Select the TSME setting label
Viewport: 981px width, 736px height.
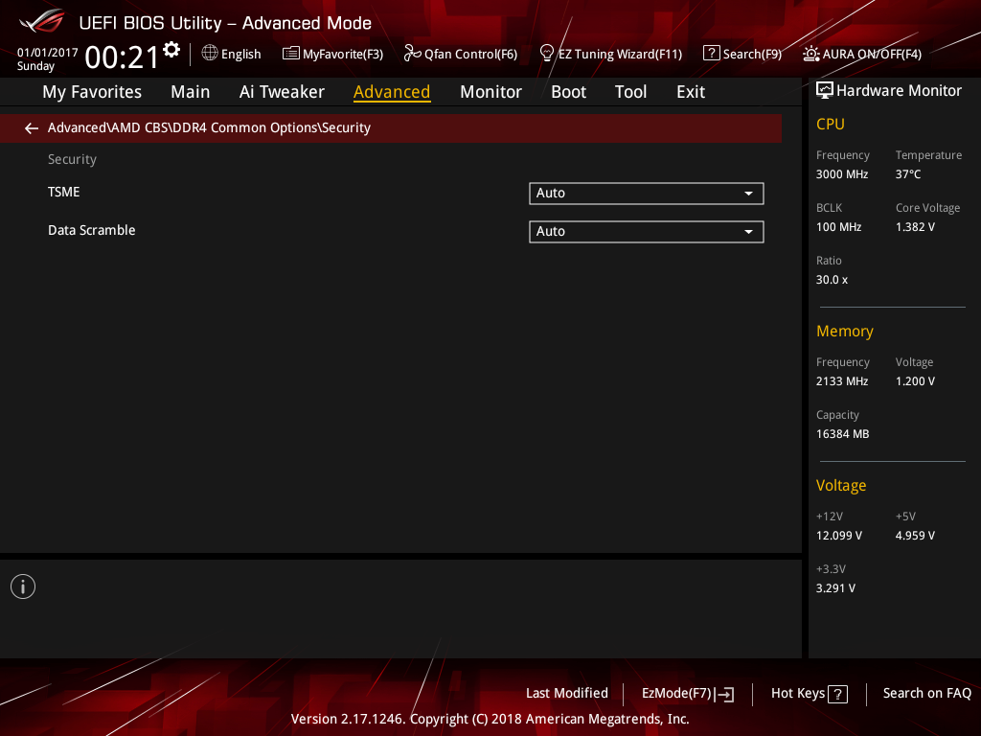[x=64, y=192]
